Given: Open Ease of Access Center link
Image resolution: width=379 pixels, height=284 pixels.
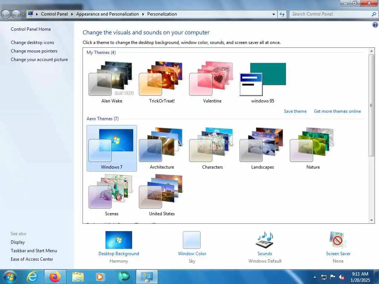Looking at the screenshot, I should 32,259.
